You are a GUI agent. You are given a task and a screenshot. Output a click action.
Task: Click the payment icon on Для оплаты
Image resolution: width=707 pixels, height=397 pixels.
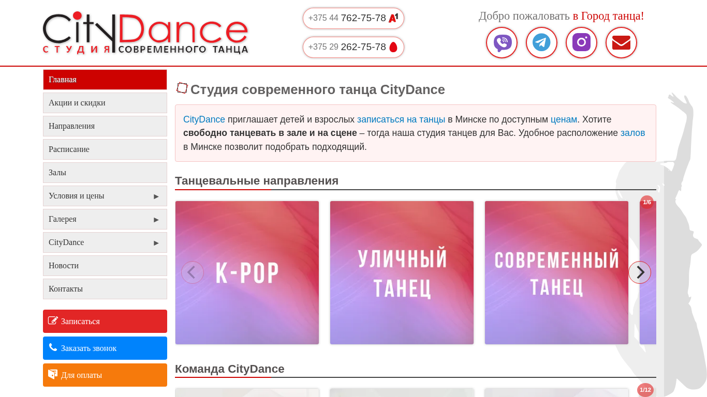click(53, 374)
